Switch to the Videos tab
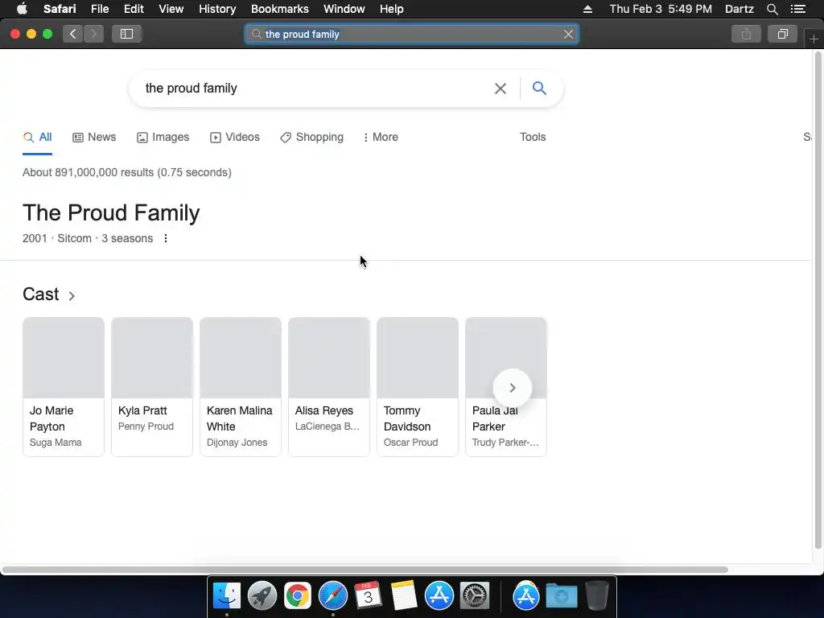824x618 pixels. pos(235,137)
